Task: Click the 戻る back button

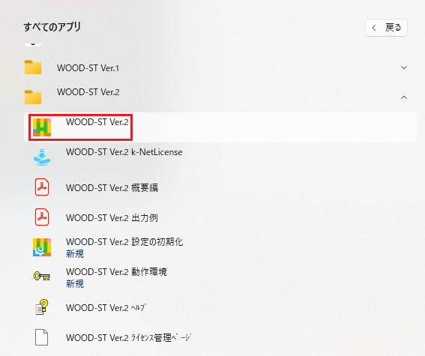Action: point(386,28)
